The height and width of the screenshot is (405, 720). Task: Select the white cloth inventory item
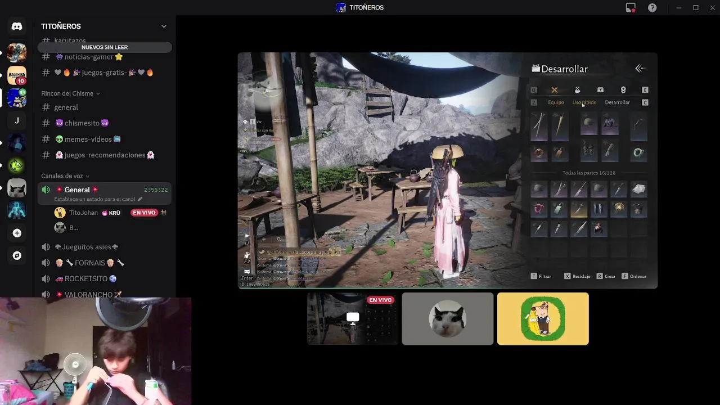click(638, 189)
